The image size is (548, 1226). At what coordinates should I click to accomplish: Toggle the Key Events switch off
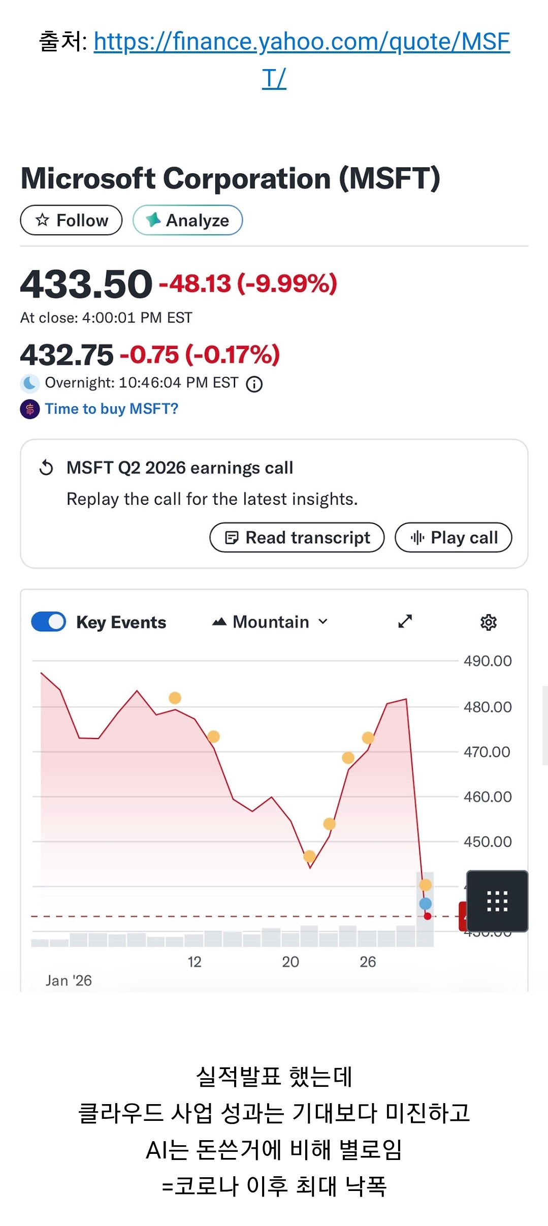[x=49, y=622]
